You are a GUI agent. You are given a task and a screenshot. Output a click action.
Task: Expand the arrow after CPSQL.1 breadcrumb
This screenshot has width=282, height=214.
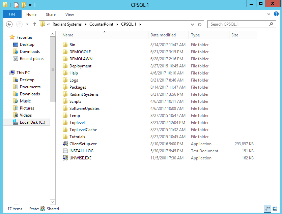(140, 24)
